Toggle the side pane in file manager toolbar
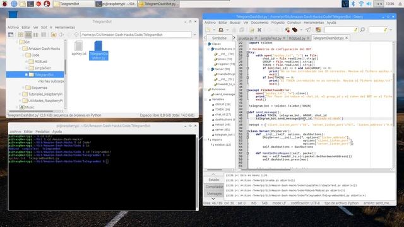 click(x=11, y=35)
